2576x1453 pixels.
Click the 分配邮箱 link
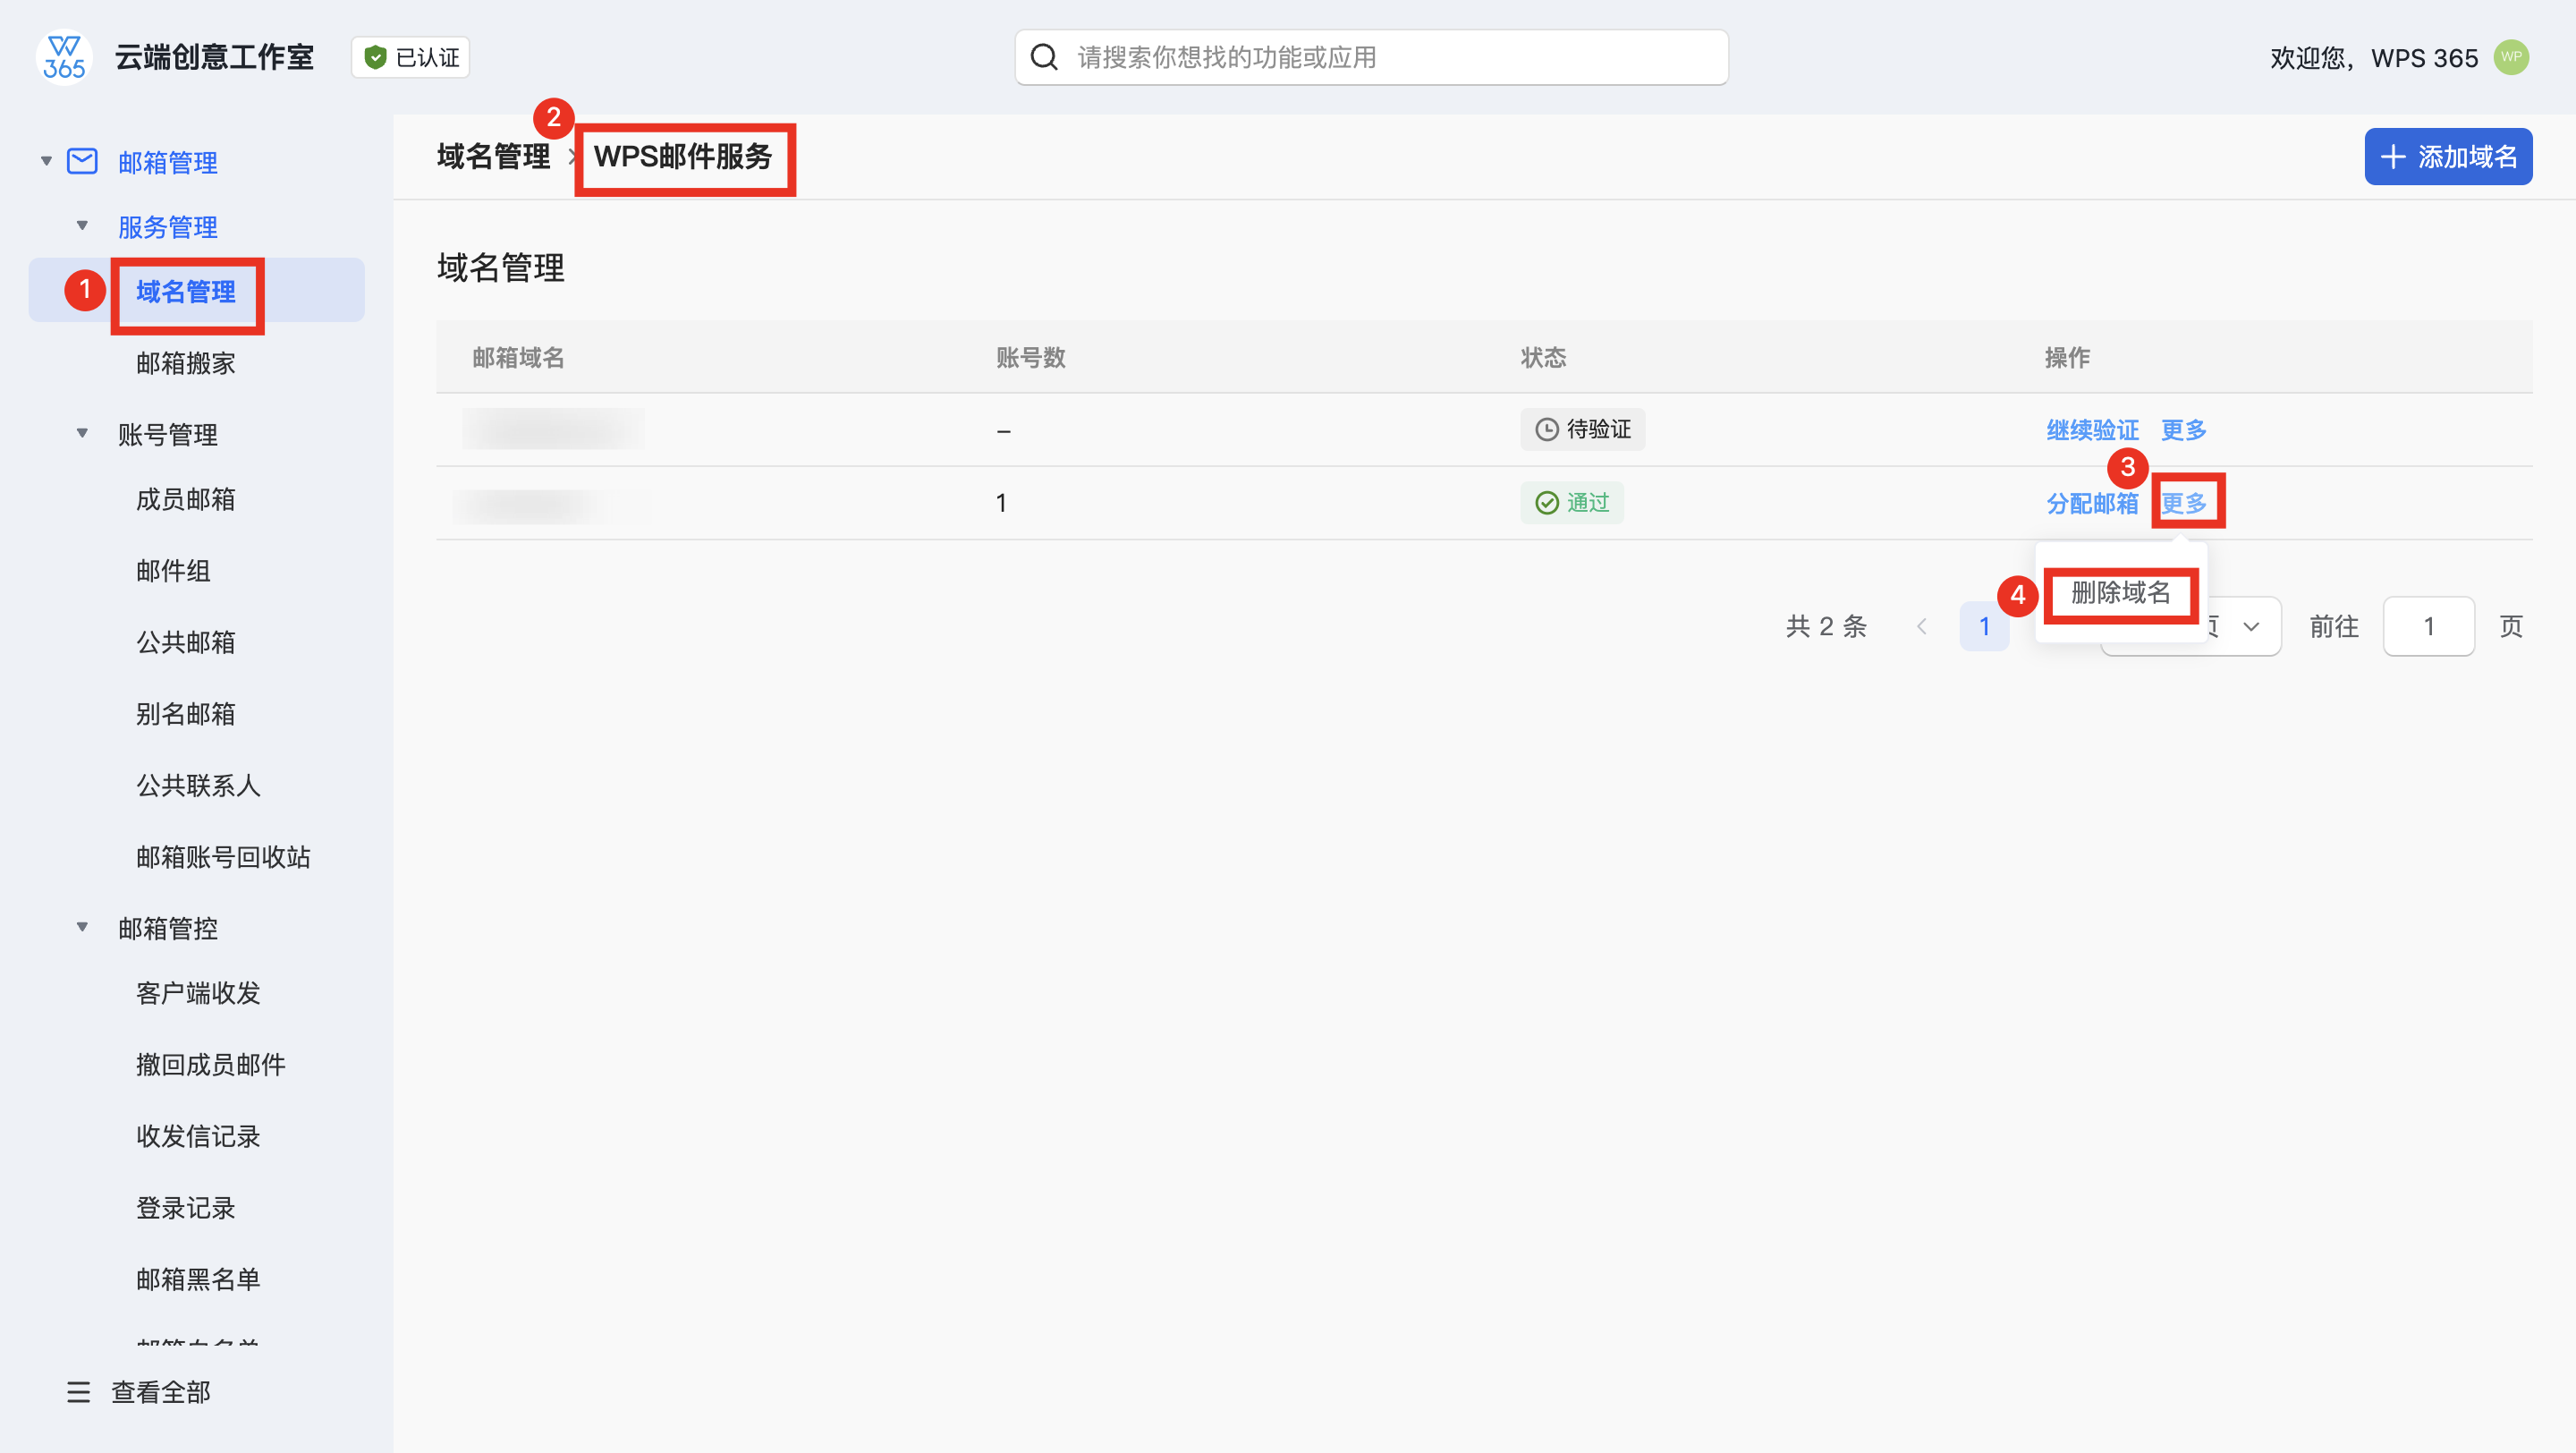[x=2091, y=503]
